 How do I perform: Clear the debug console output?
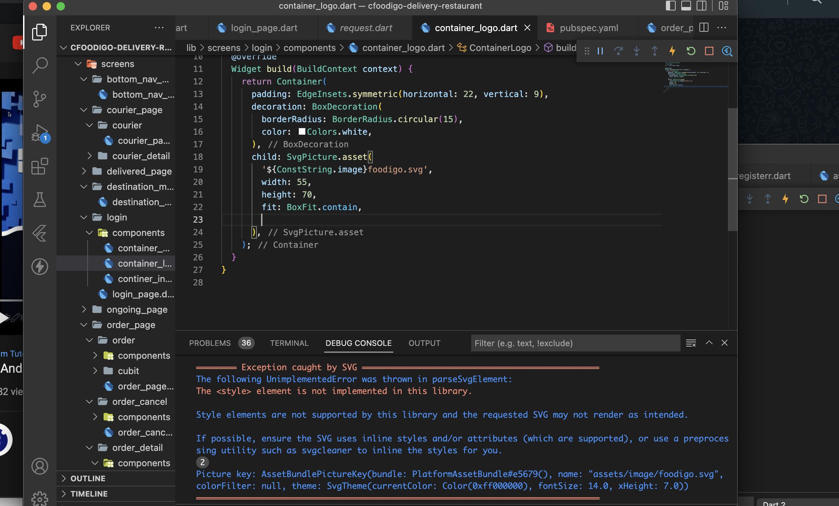(x=691, y=343)
